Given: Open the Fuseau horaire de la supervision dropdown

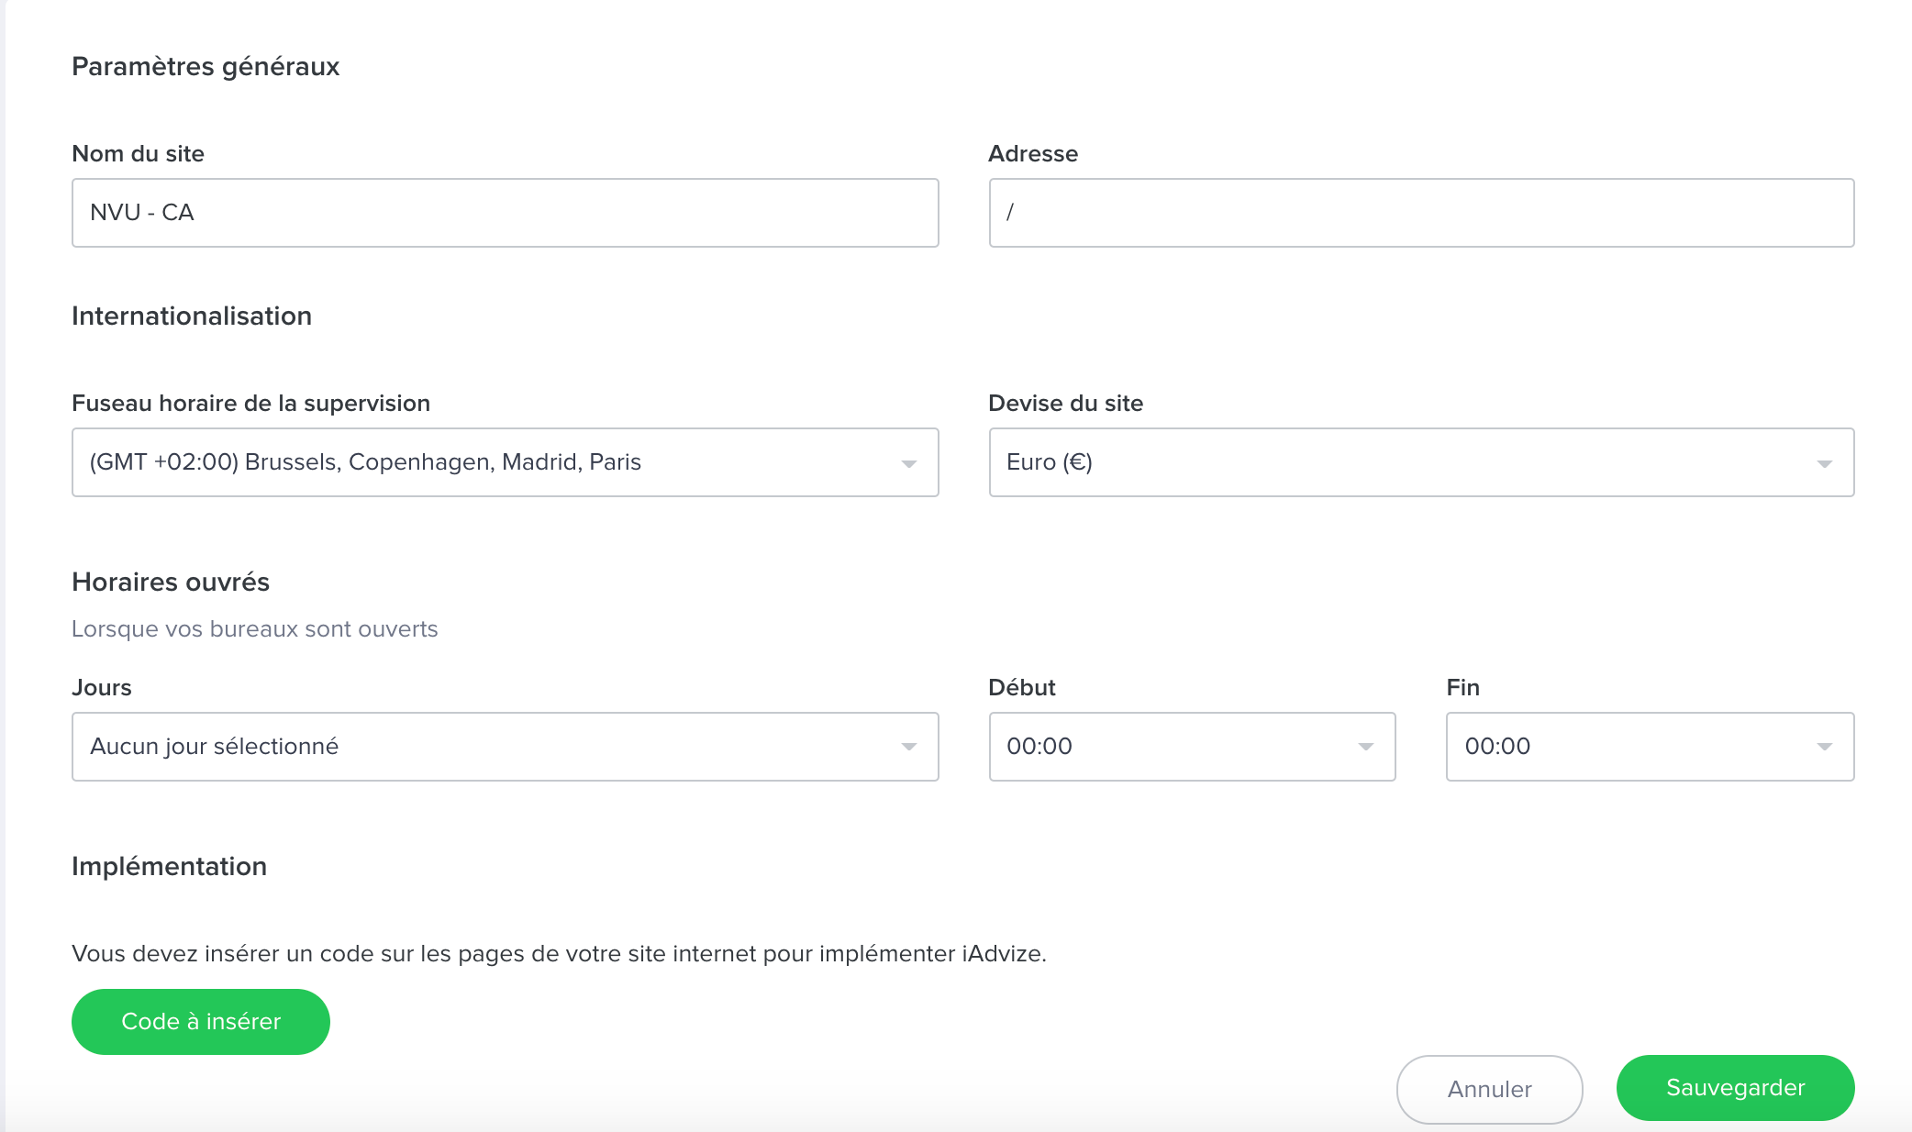Looking at the screenshot, I should coord(505,462).
